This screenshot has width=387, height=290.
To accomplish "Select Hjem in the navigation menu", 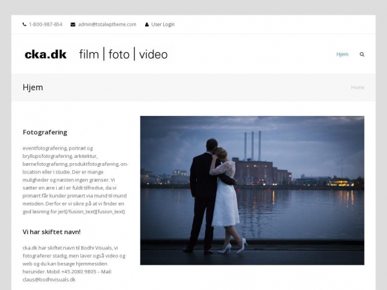I will 342,54.
